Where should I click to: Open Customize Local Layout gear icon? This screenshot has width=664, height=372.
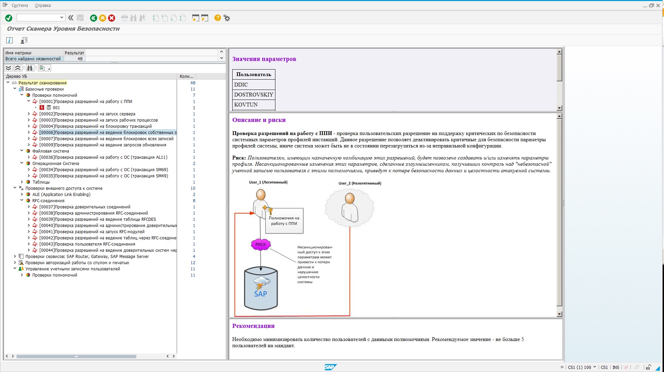[x=227, y=18]
